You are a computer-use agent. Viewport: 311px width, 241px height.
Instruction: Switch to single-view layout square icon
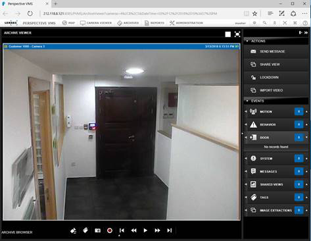[228, 34]
